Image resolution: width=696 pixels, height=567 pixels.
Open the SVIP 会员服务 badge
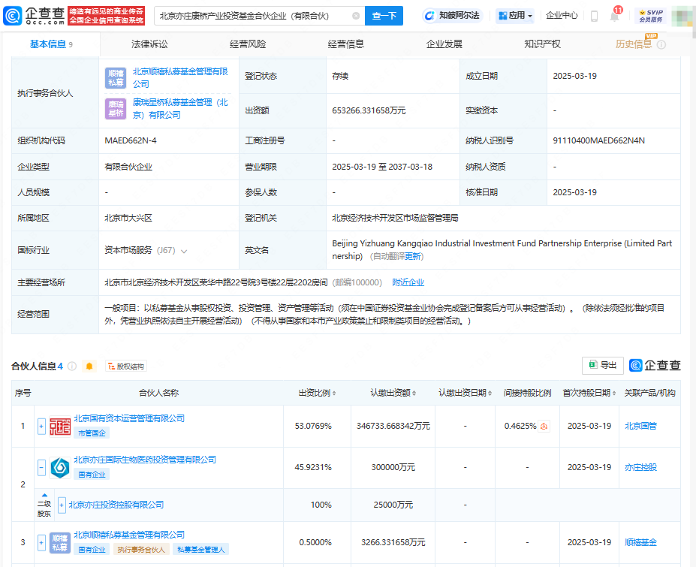pyautogui.click(x=651, y=16)
